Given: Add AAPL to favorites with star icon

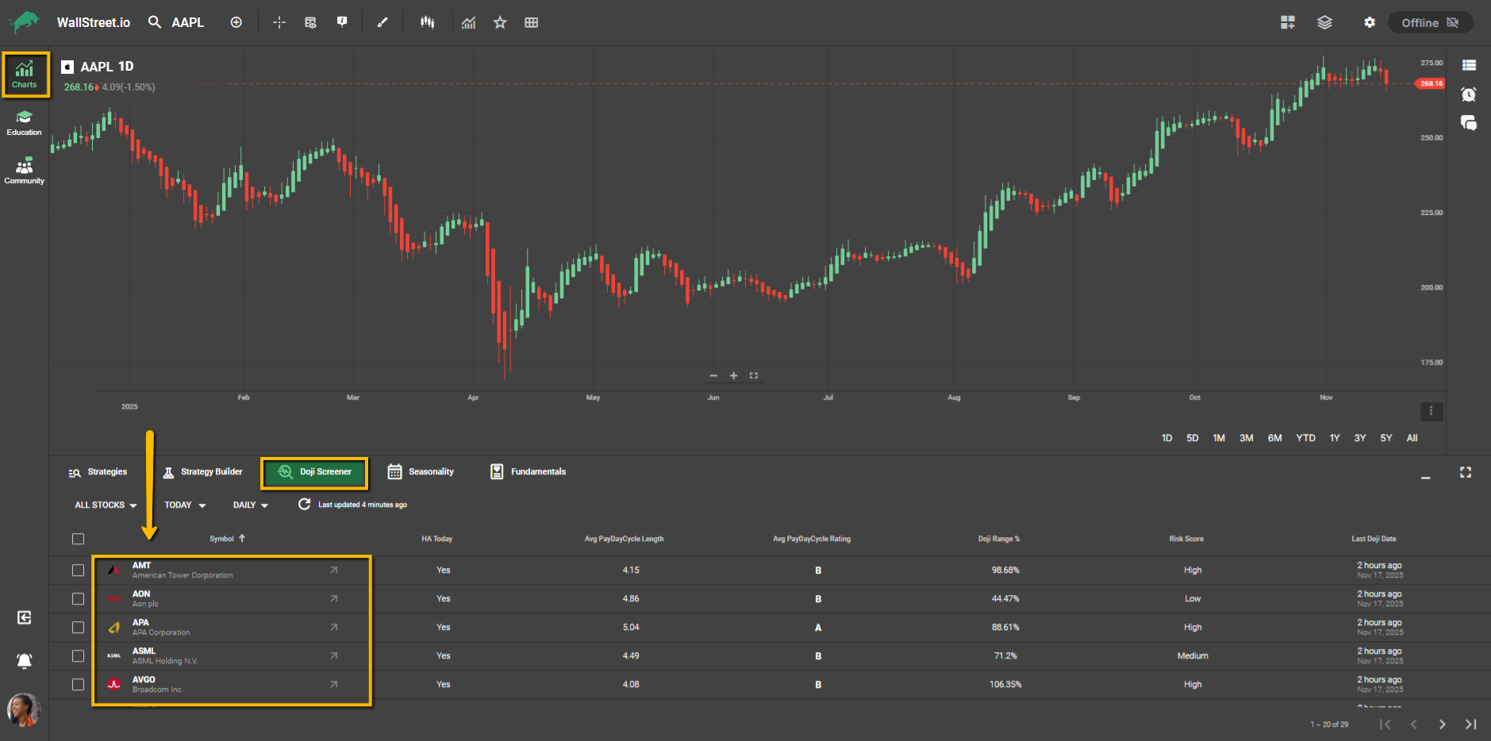Looking at the screenshot, I should click(x=500, y=23).
